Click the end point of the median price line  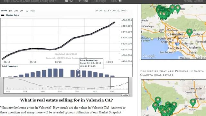tap(115, 22)
